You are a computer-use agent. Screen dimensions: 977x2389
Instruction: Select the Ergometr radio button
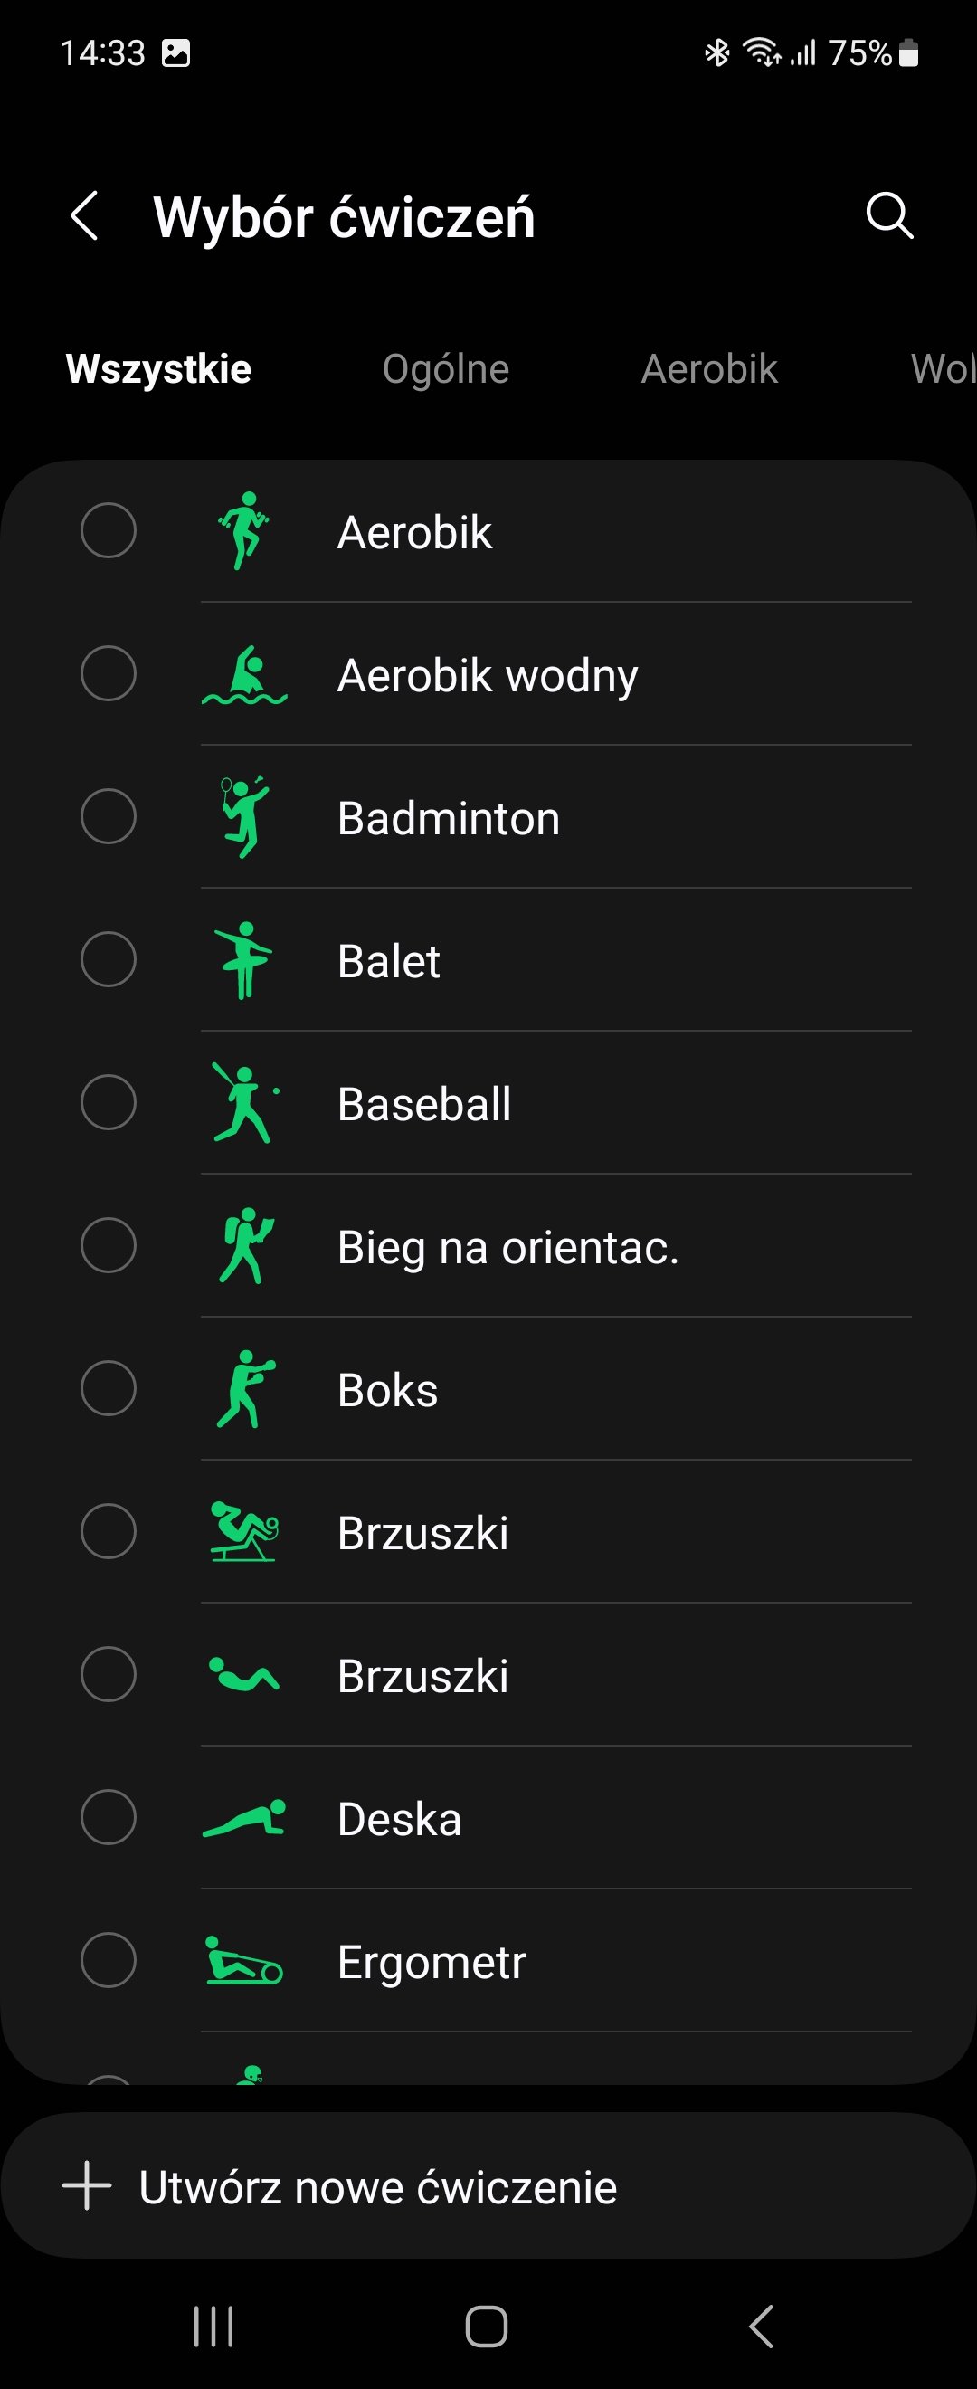click(x=109, y=1961)
